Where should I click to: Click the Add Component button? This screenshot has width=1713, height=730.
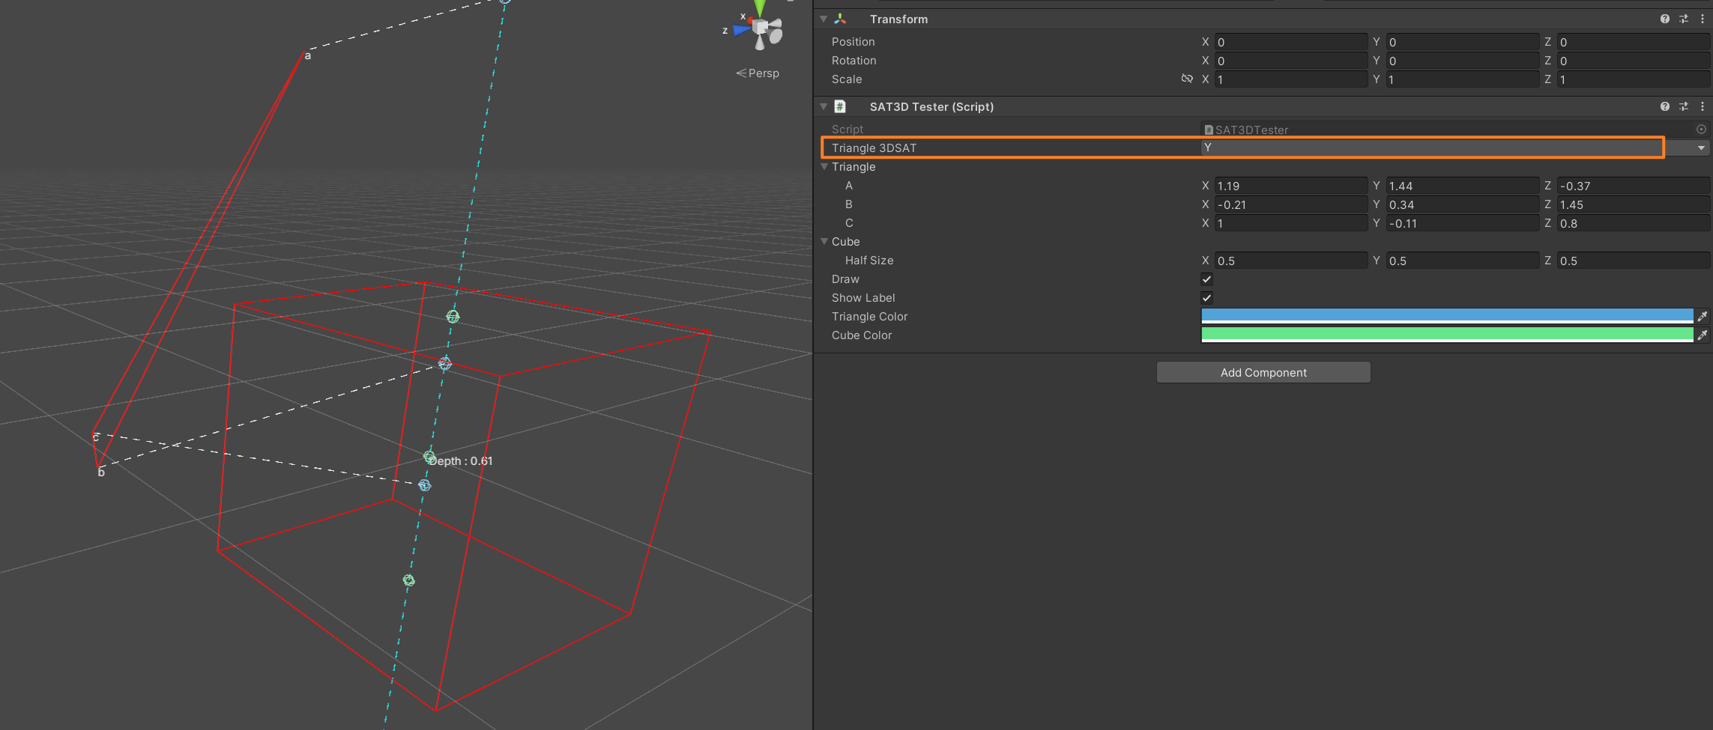point(1263,372)
